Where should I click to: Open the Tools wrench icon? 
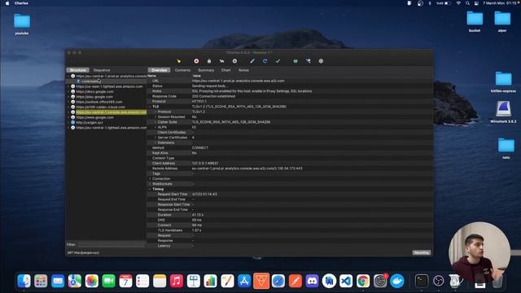[308, 61]
